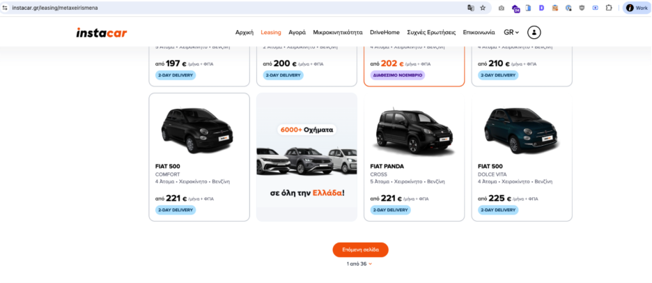Screen dimensions: 652x283
Task: Open the Συχνές Ερωτήσεις link
Action: (431, 32)
